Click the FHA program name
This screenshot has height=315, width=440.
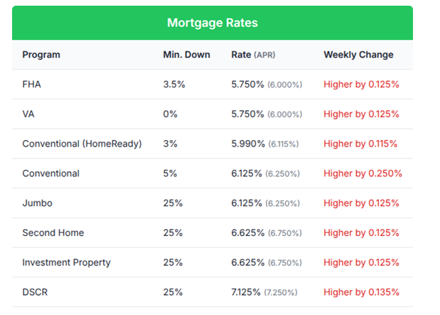point(32,85)
